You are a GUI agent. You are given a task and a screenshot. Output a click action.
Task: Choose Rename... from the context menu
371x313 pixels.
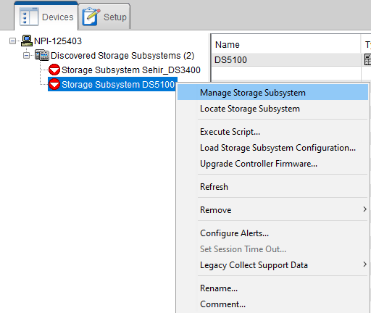[272, 288]
